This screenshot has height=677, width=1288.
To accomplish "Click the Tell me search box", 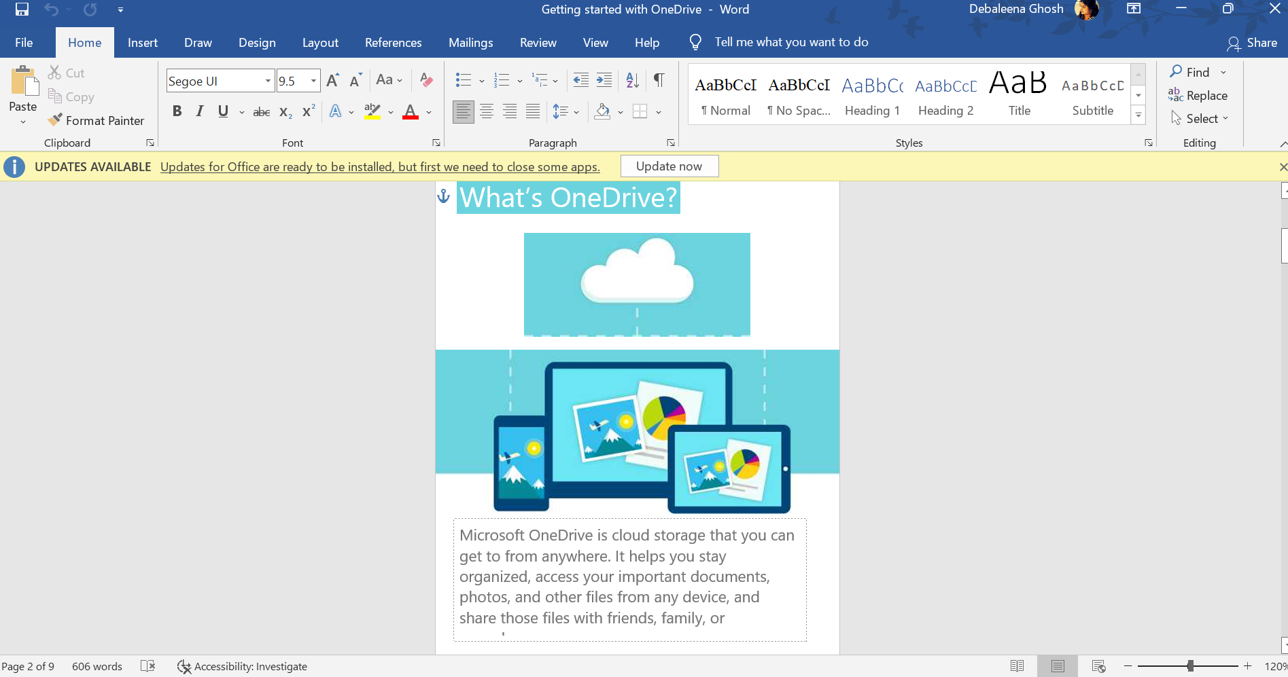I will pos(791,42).
